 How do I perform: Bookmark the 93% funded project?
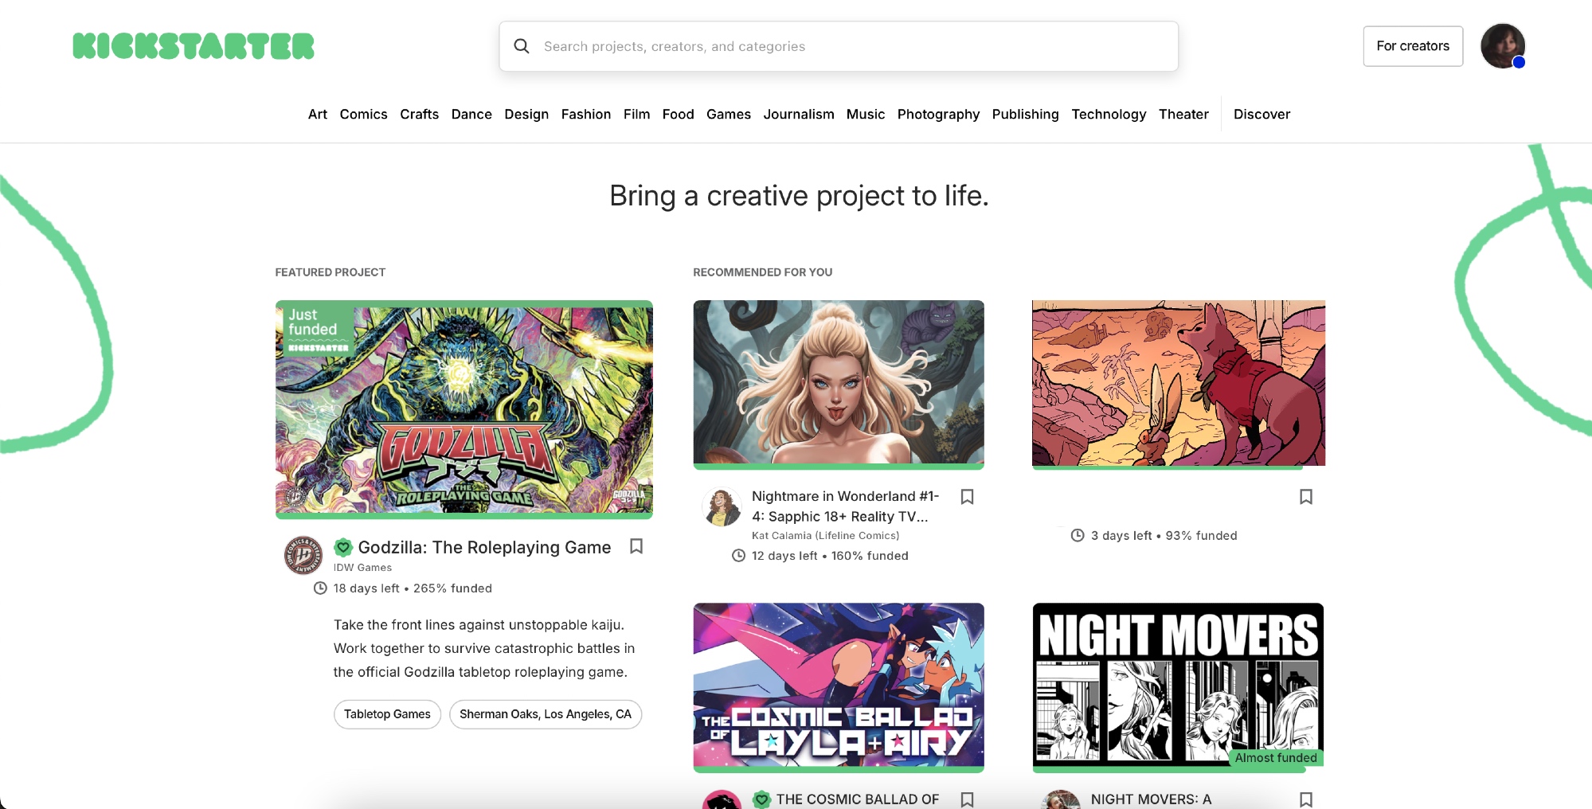[x=1305, y=497]
